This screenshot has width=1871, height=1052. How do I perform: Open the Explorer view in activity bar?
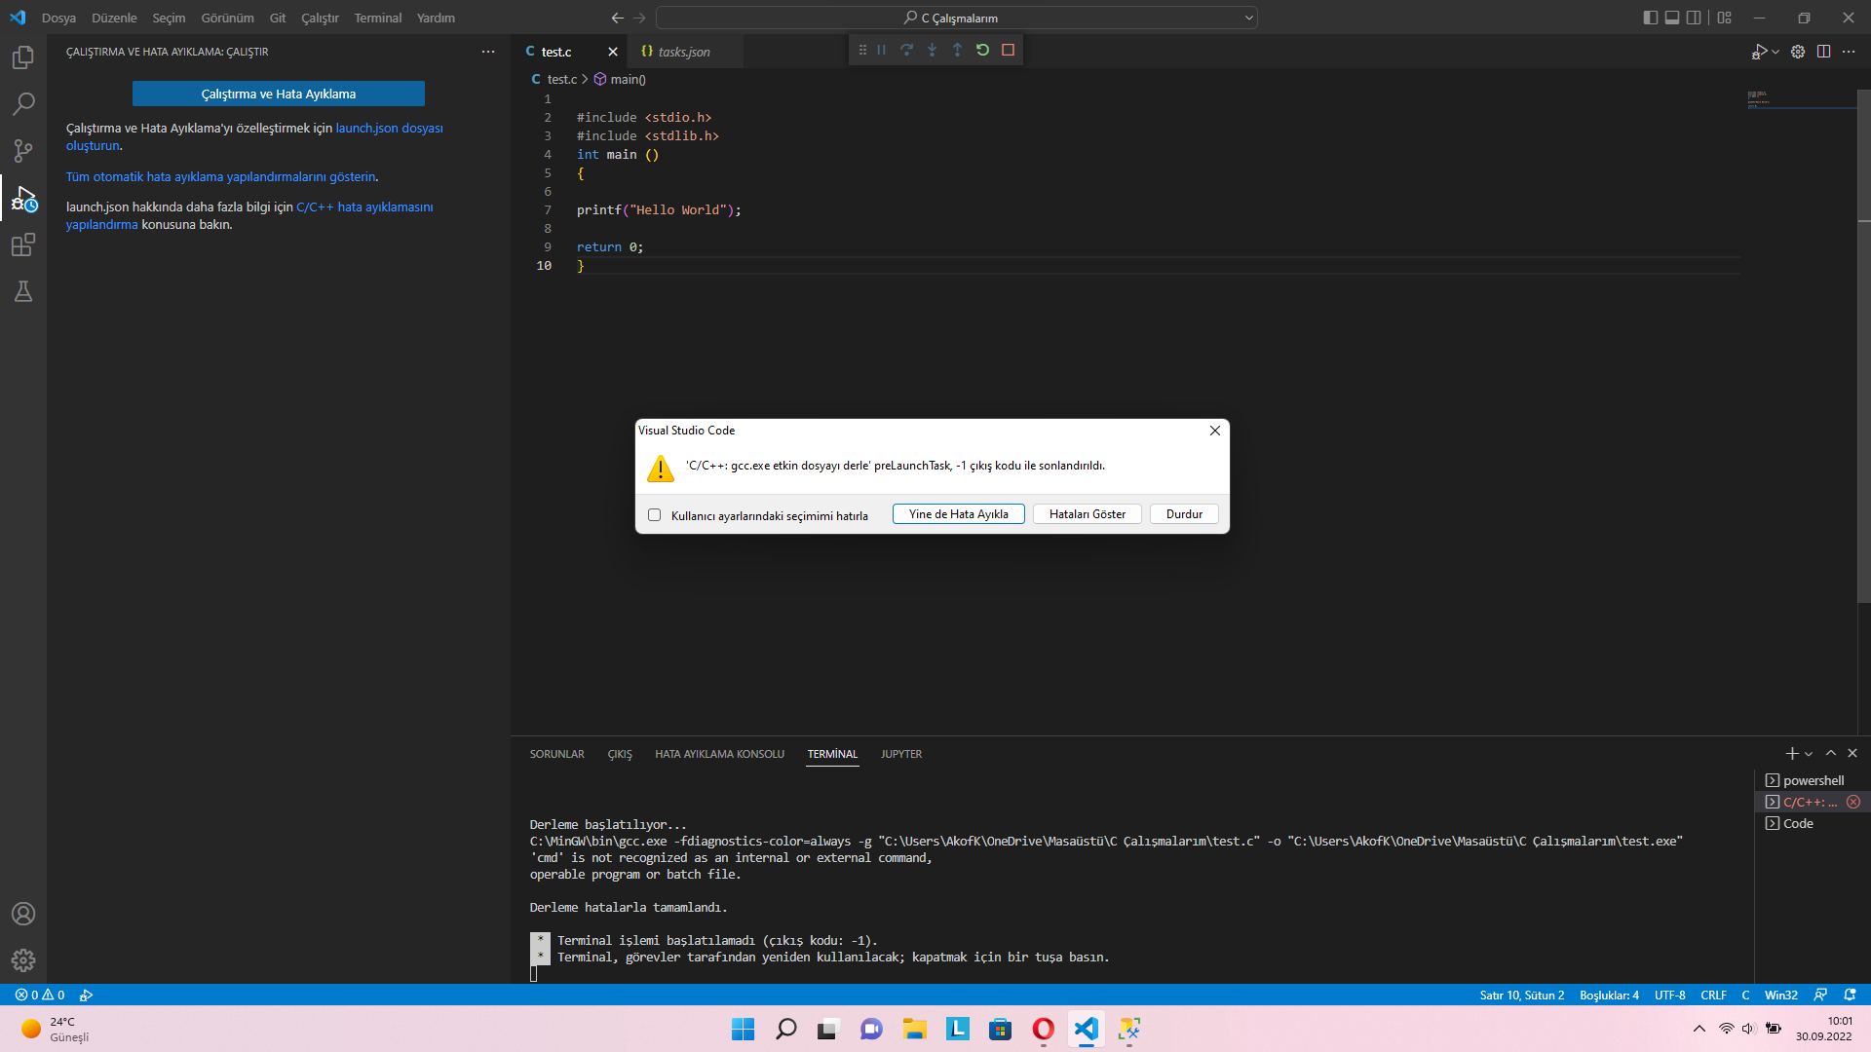click(x=23, y=57)
